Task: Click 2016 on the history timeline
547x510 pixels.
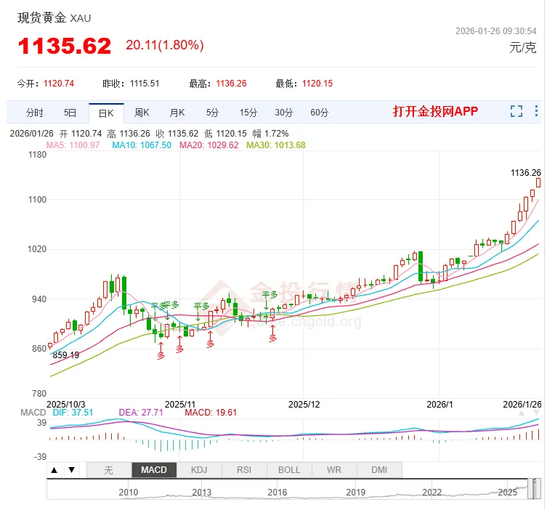Action: click(277, 493)
